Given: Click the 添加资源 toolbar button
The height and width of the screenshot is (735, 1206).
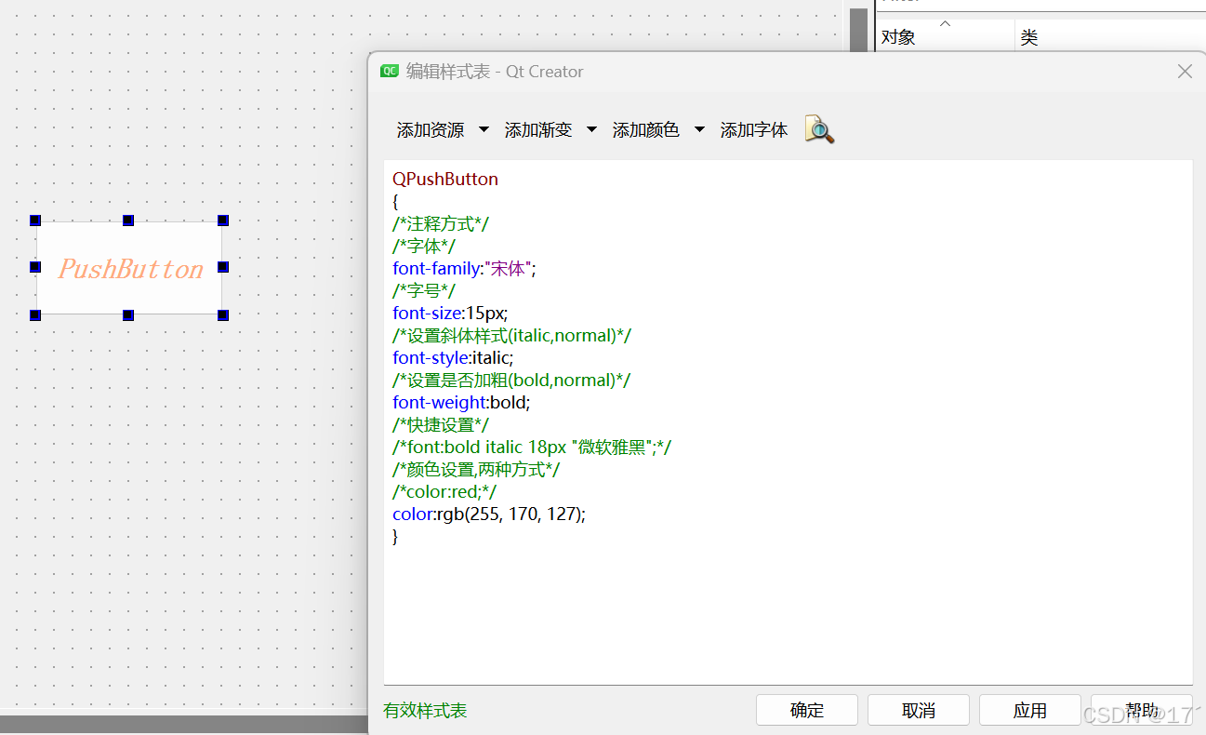Looking at the screenshot, I should [431, 130].
